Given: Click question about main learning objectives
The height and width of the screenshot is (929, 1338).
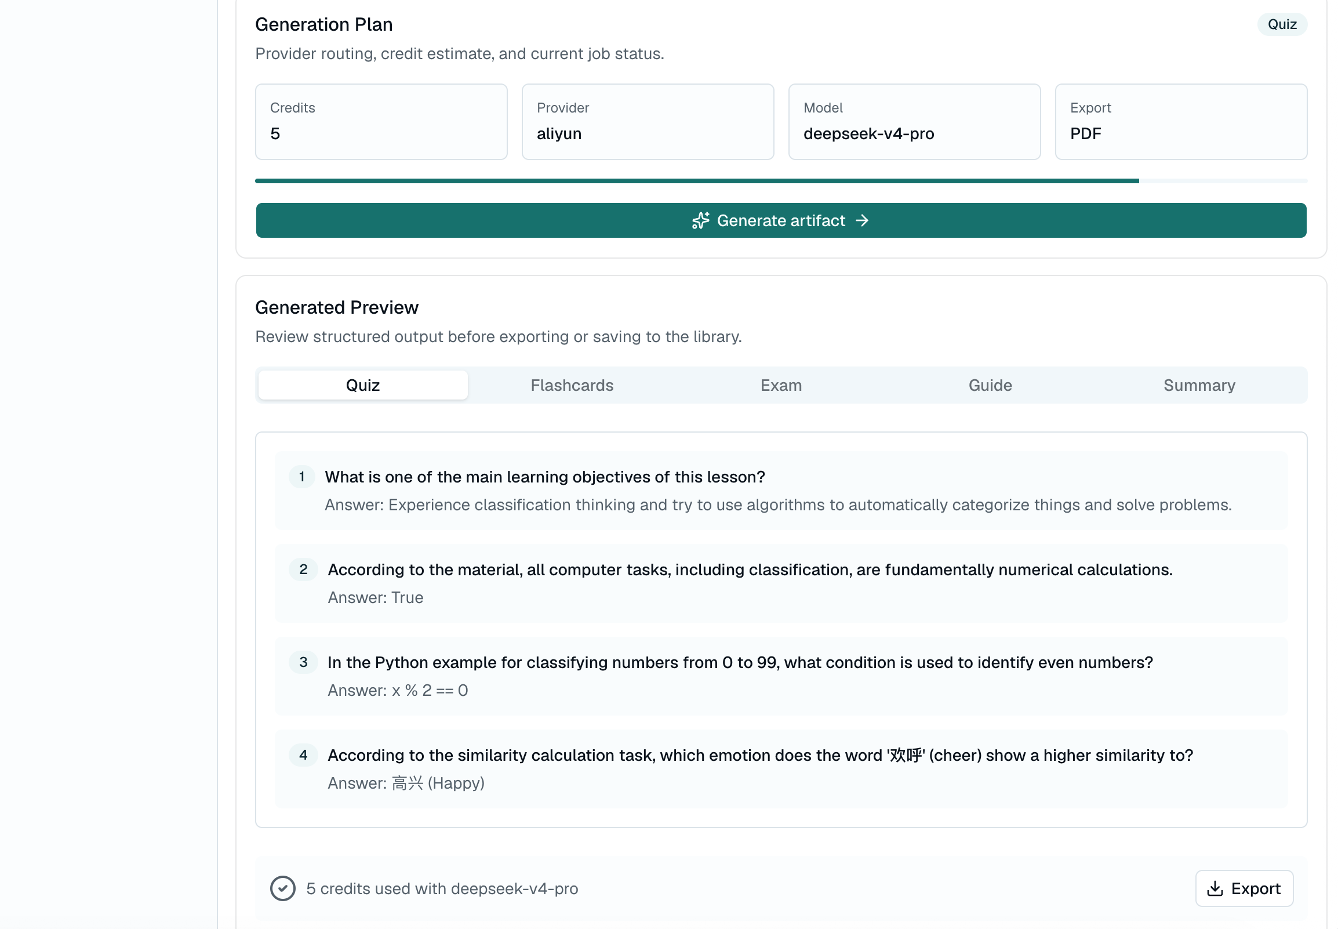Looking at the screenshot, I should coord(545,477).
